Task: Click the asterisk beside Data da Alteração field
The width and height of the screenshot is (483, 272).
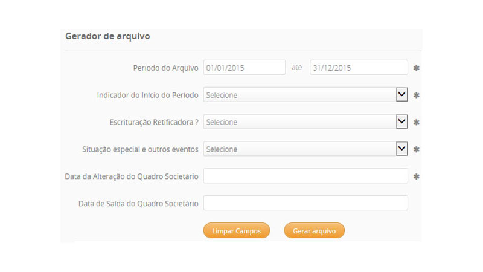Action: pyautogui.click(x=416, y=176)
